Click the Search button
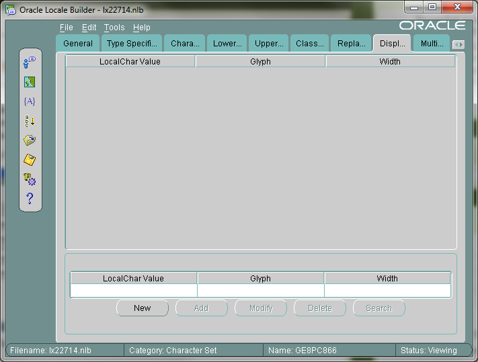 (x=379, y=308)
